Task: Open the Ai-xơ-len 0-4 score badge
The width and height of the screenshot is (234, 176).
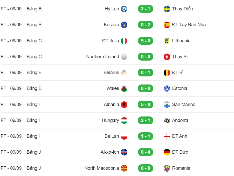Action: pyautogui.click(x=146, y=152)
